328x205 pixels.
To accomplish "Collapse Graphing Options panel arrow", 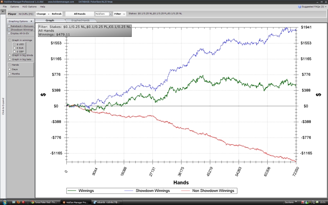I will (31, 21).
